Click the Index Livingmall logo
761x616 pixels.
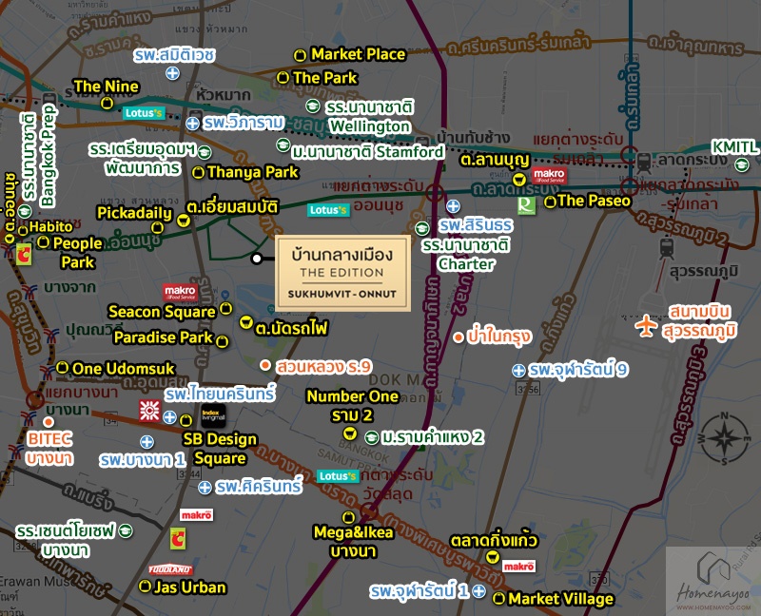tap(213, 414)
